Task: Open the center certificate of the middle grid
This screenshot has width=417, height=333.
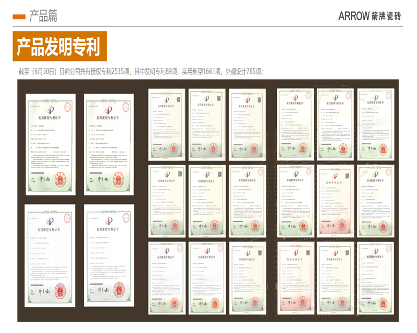Action: click(x=207, y=201)
